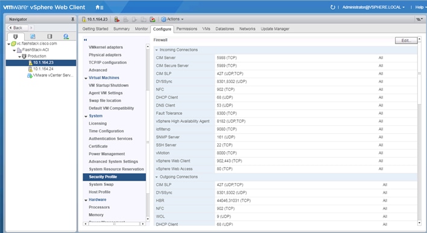Screen dimensions: 427x233
Task: Click the FlashStack-ACI datacenter icon
Action: click(19, 50)
